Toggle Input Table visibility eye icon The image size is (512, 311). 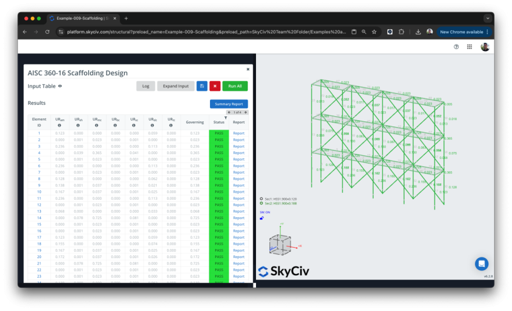[60, 86]
